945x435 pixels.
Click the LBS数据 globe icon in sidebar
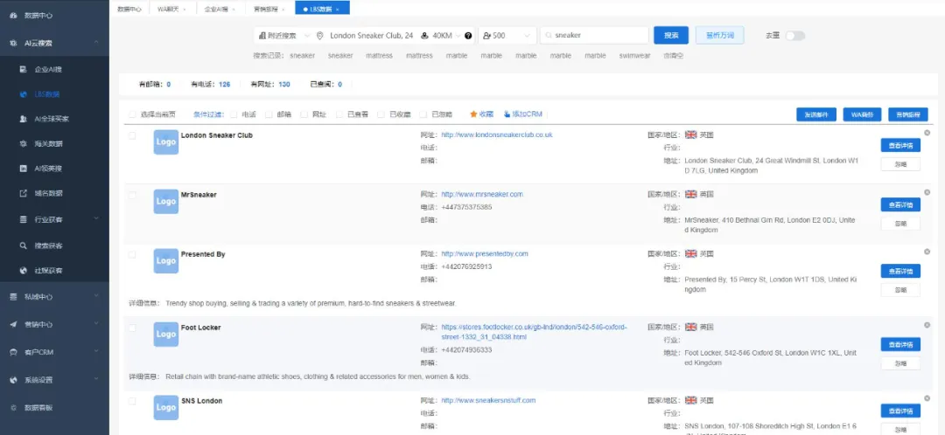[x=23, y=94]
